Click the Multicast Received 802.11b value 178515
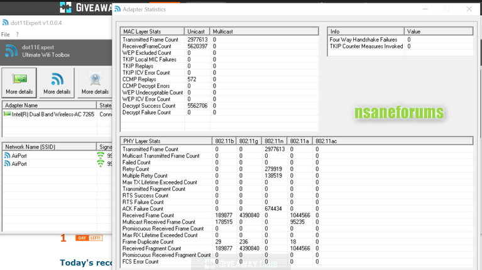The height and width of the screenshot is (270, 482). 224,222
